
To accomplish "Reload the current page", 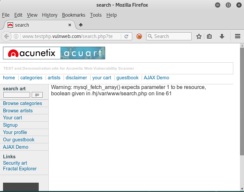I will 127,36.
